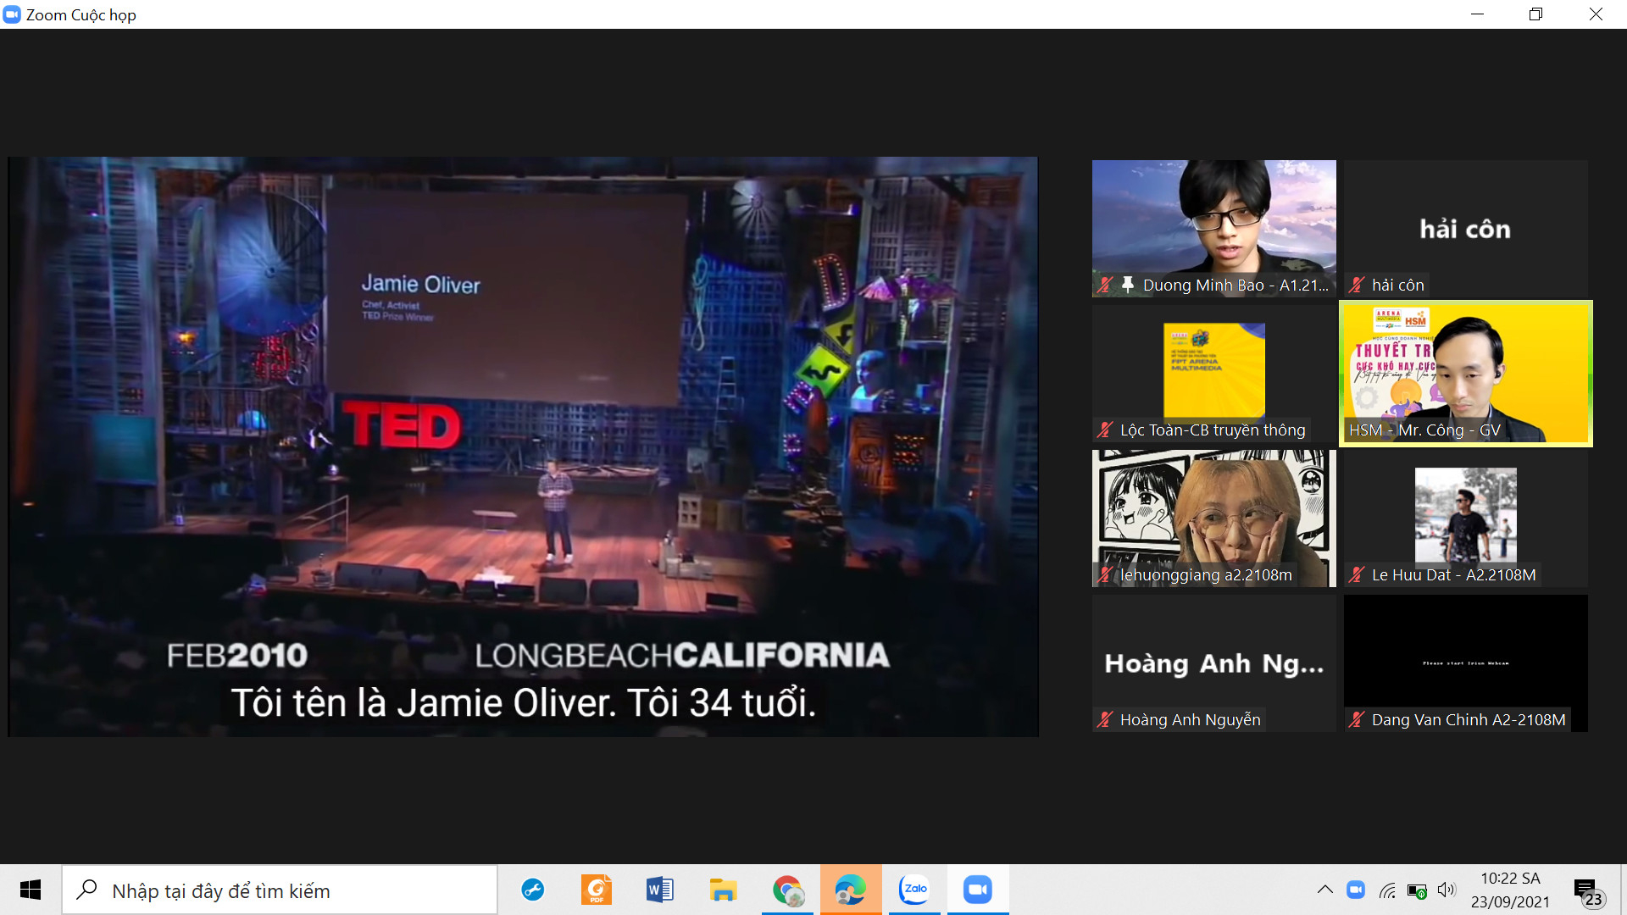
Task: Click the Zoom app icon in title bar
Action: (x=12, y=14)
